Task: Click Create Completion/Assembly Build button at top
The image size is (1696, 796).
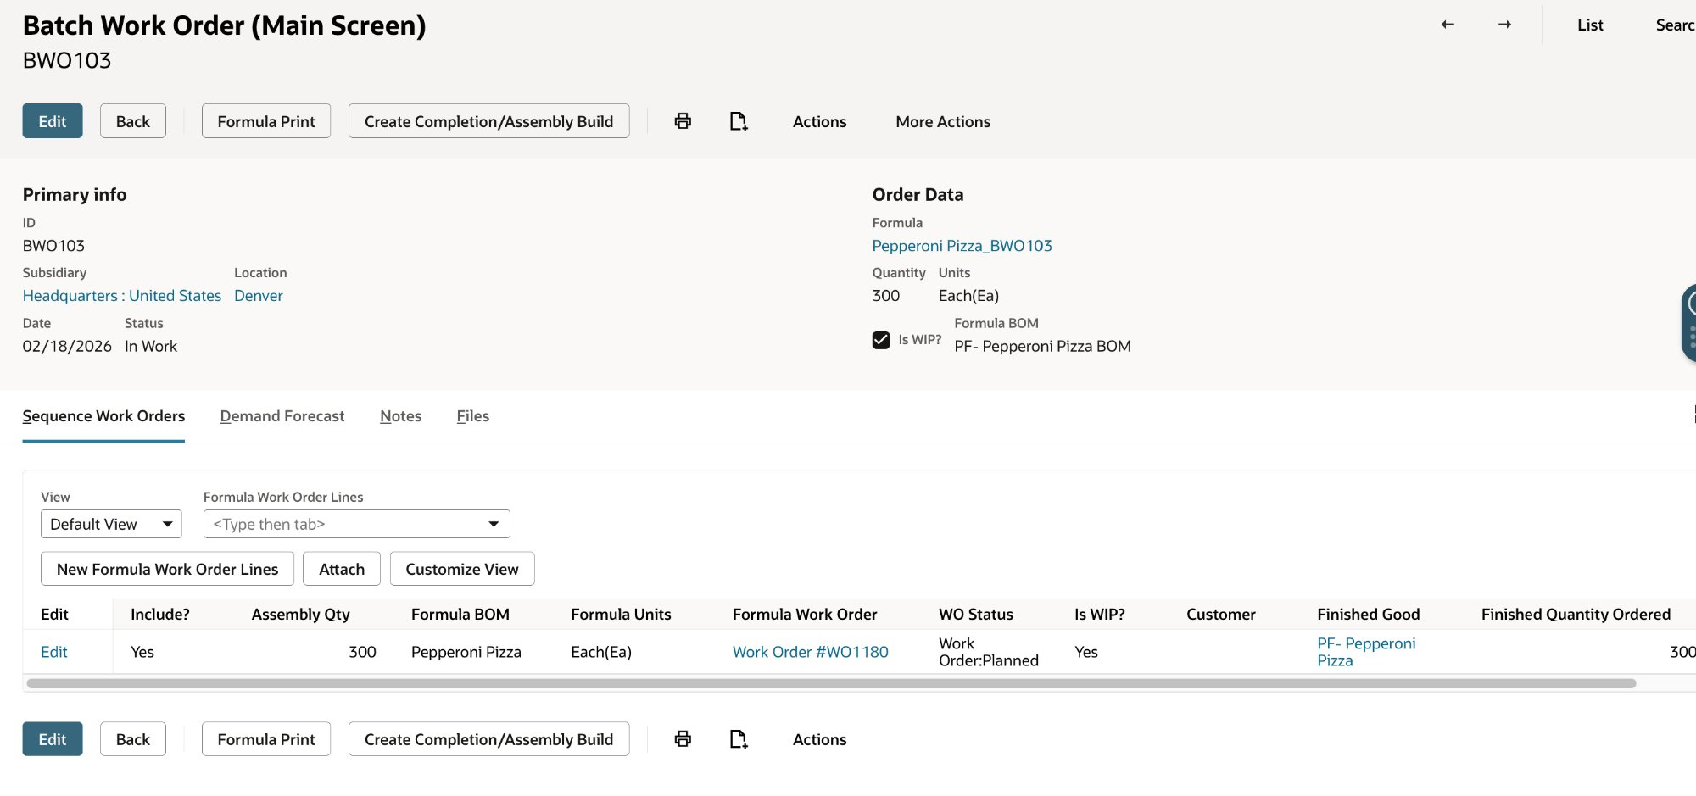Action: (488, 121)
